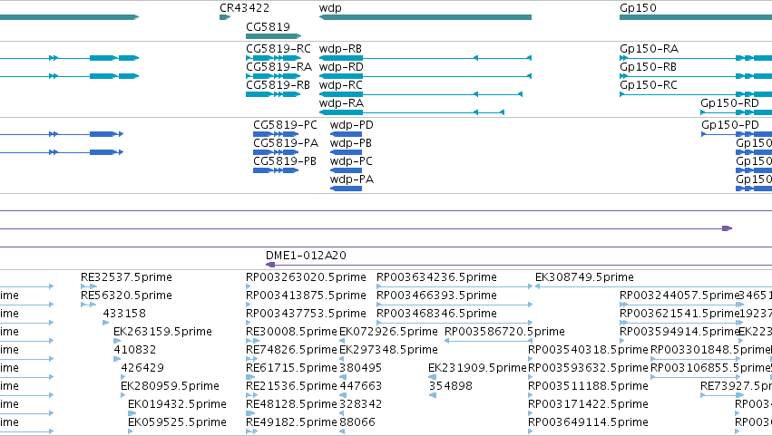Viewport: 772px width, 436px height.
Task: Click EST EK059525.5prime
Action: pos(130,431)
